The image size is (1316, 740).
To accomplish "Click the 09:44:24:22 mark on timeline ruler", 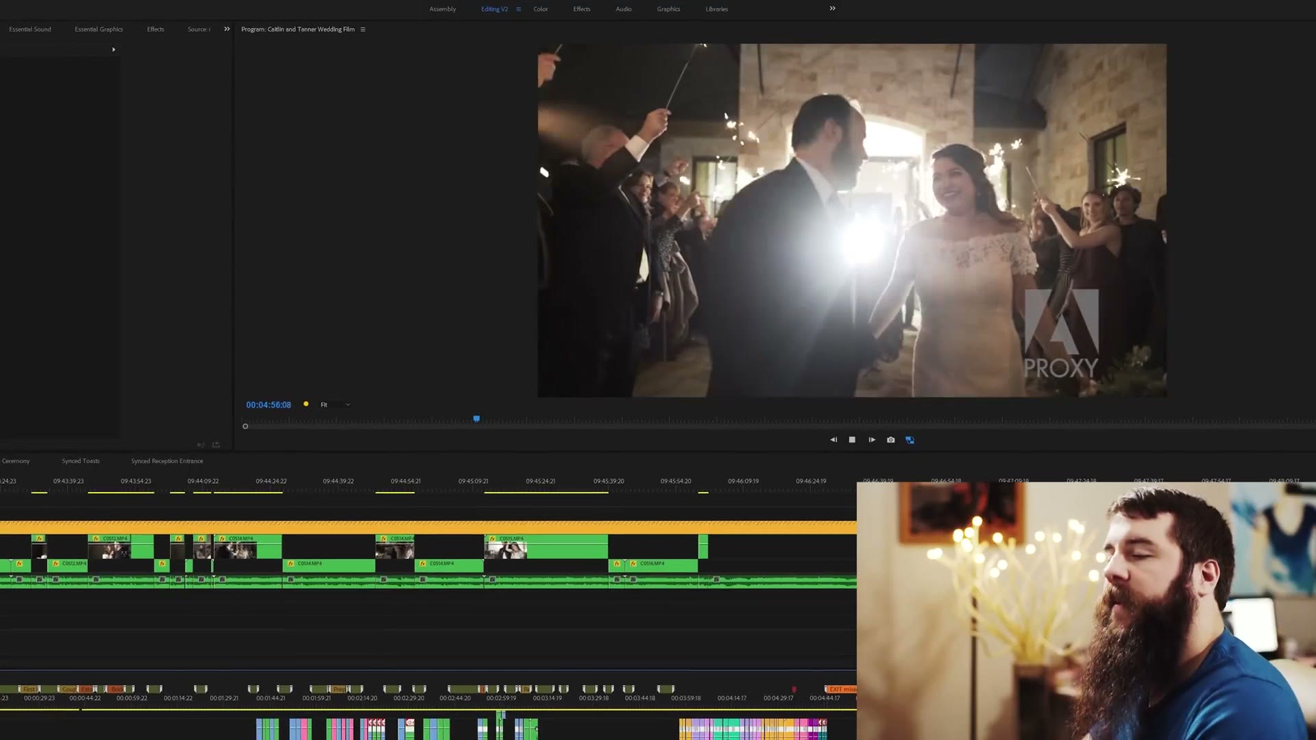I will pos(271,481).
